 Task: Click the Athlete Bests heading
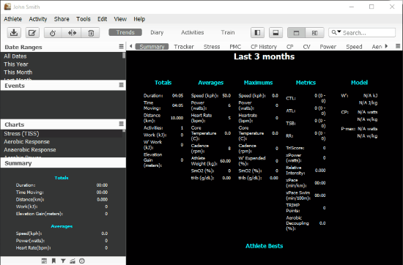point(265,246)
